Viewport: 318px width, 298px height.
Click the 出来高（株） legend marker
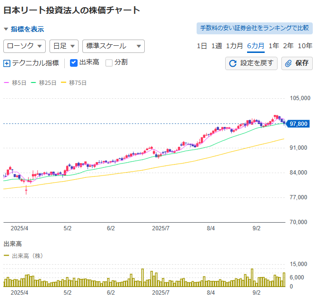(x=7, y=256)
